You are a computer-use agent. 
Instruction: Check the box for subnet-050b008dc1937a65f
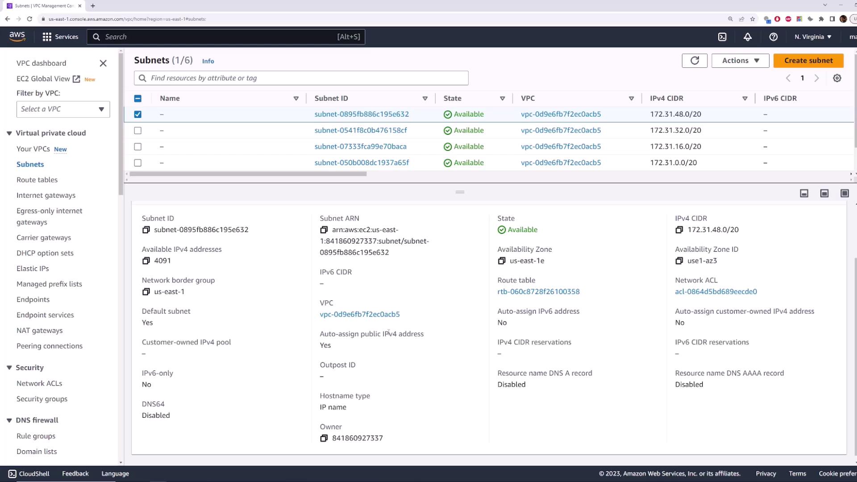point(138,163)
